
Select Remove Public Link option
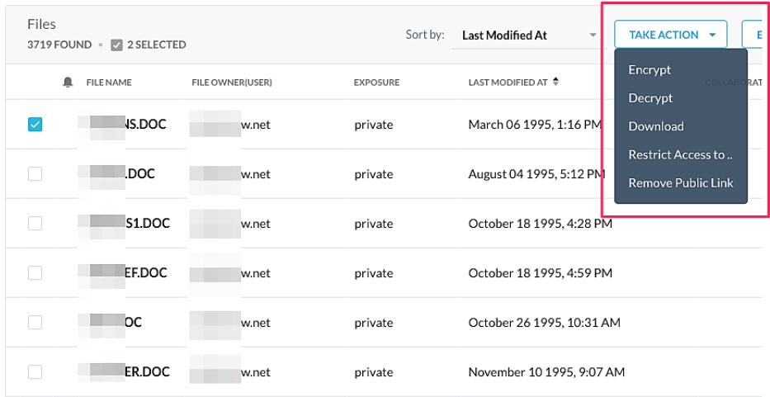681,182
